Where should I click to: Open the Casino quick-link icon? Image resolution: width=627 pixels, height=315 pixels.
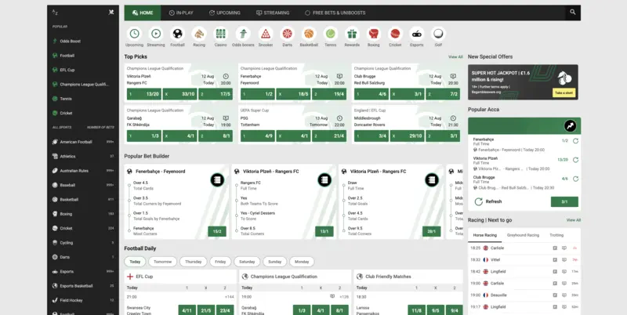(x=222, y=34)
